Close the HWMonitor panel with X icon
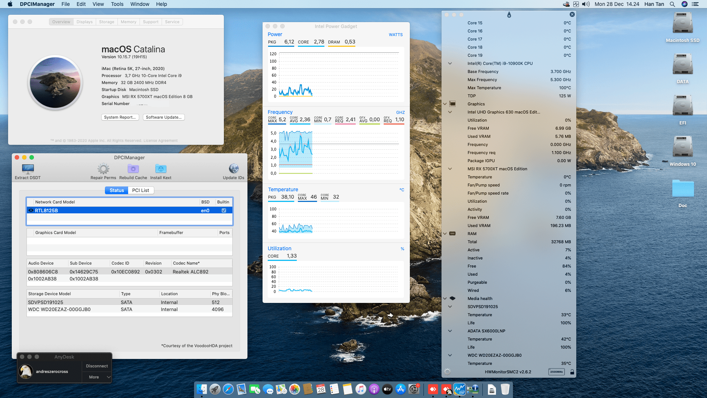 (572, 14)
